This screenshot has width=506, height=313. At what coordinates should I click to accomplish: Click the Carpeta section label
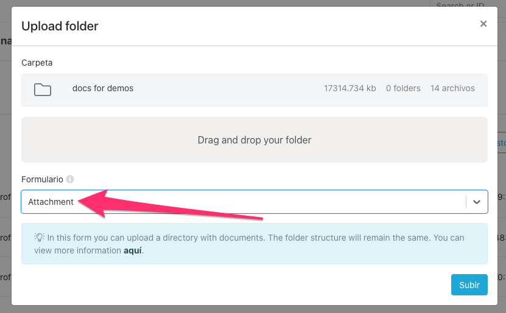click(37, 63)
